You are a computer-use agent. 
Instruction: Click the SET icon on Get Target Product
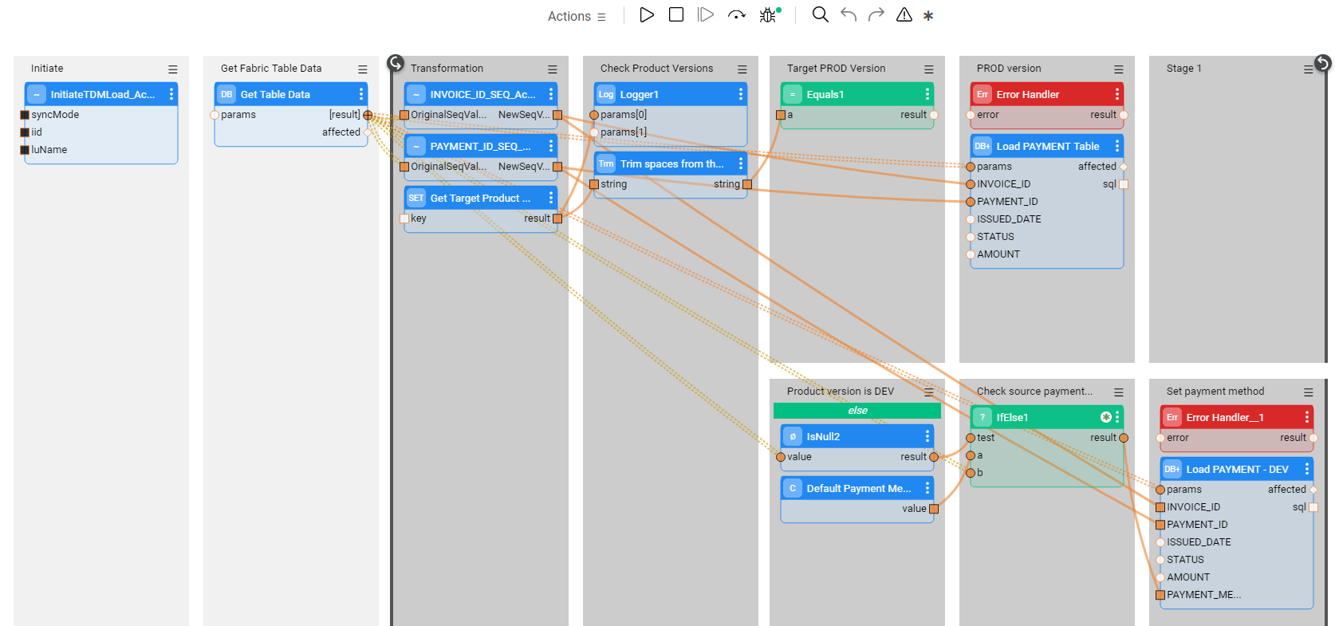pyautogui.click(x=416, y=198)
